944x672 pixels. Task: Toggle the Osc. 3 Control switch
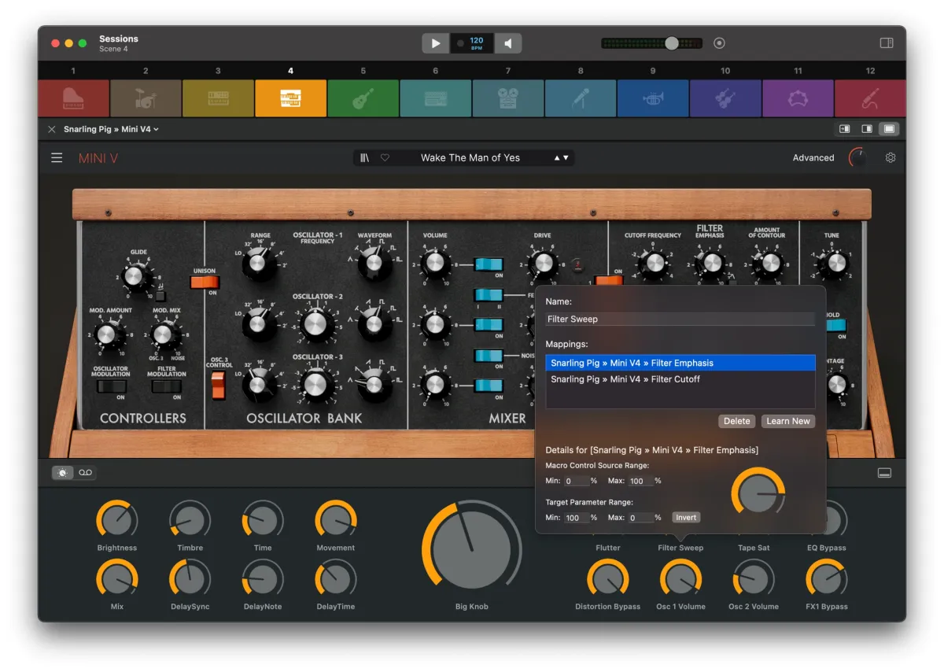click(219, 385)
